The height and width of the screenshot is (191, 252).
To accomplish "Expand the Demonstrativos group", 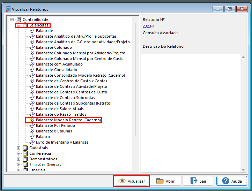I will point(18,159).
